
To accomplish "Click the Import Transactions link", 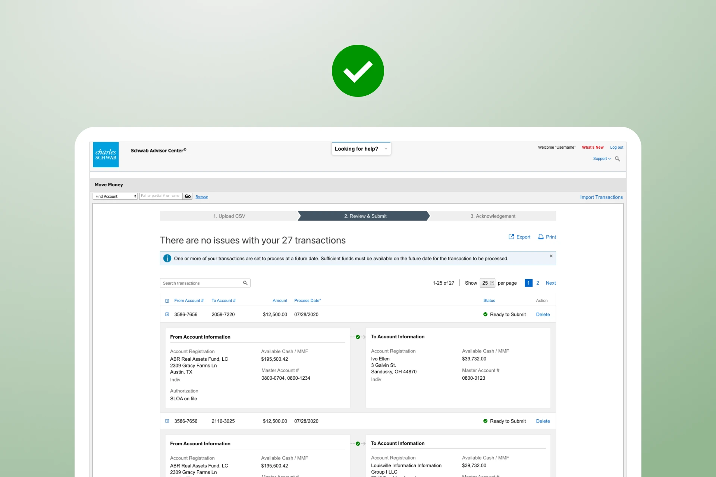I will (601, 197).
